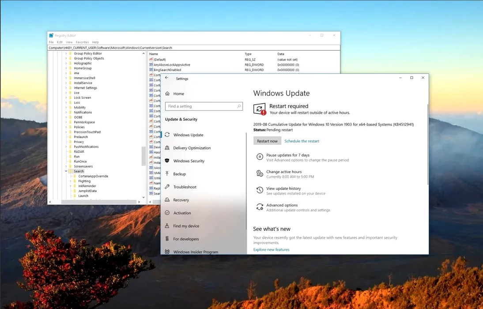Click the Advanced options gear-sync icon

coord(260,207)
